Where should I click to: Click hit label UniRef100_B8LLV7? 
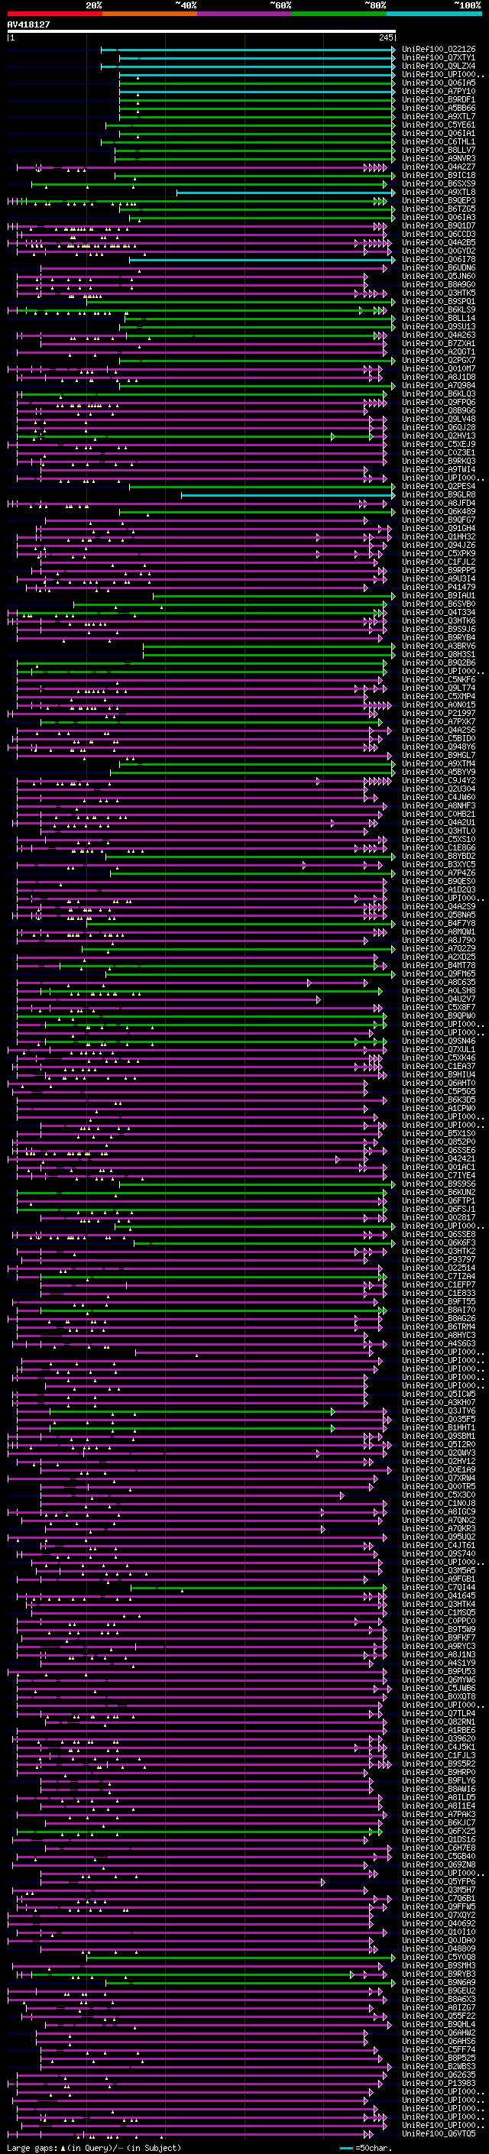(x=439, y=151)
